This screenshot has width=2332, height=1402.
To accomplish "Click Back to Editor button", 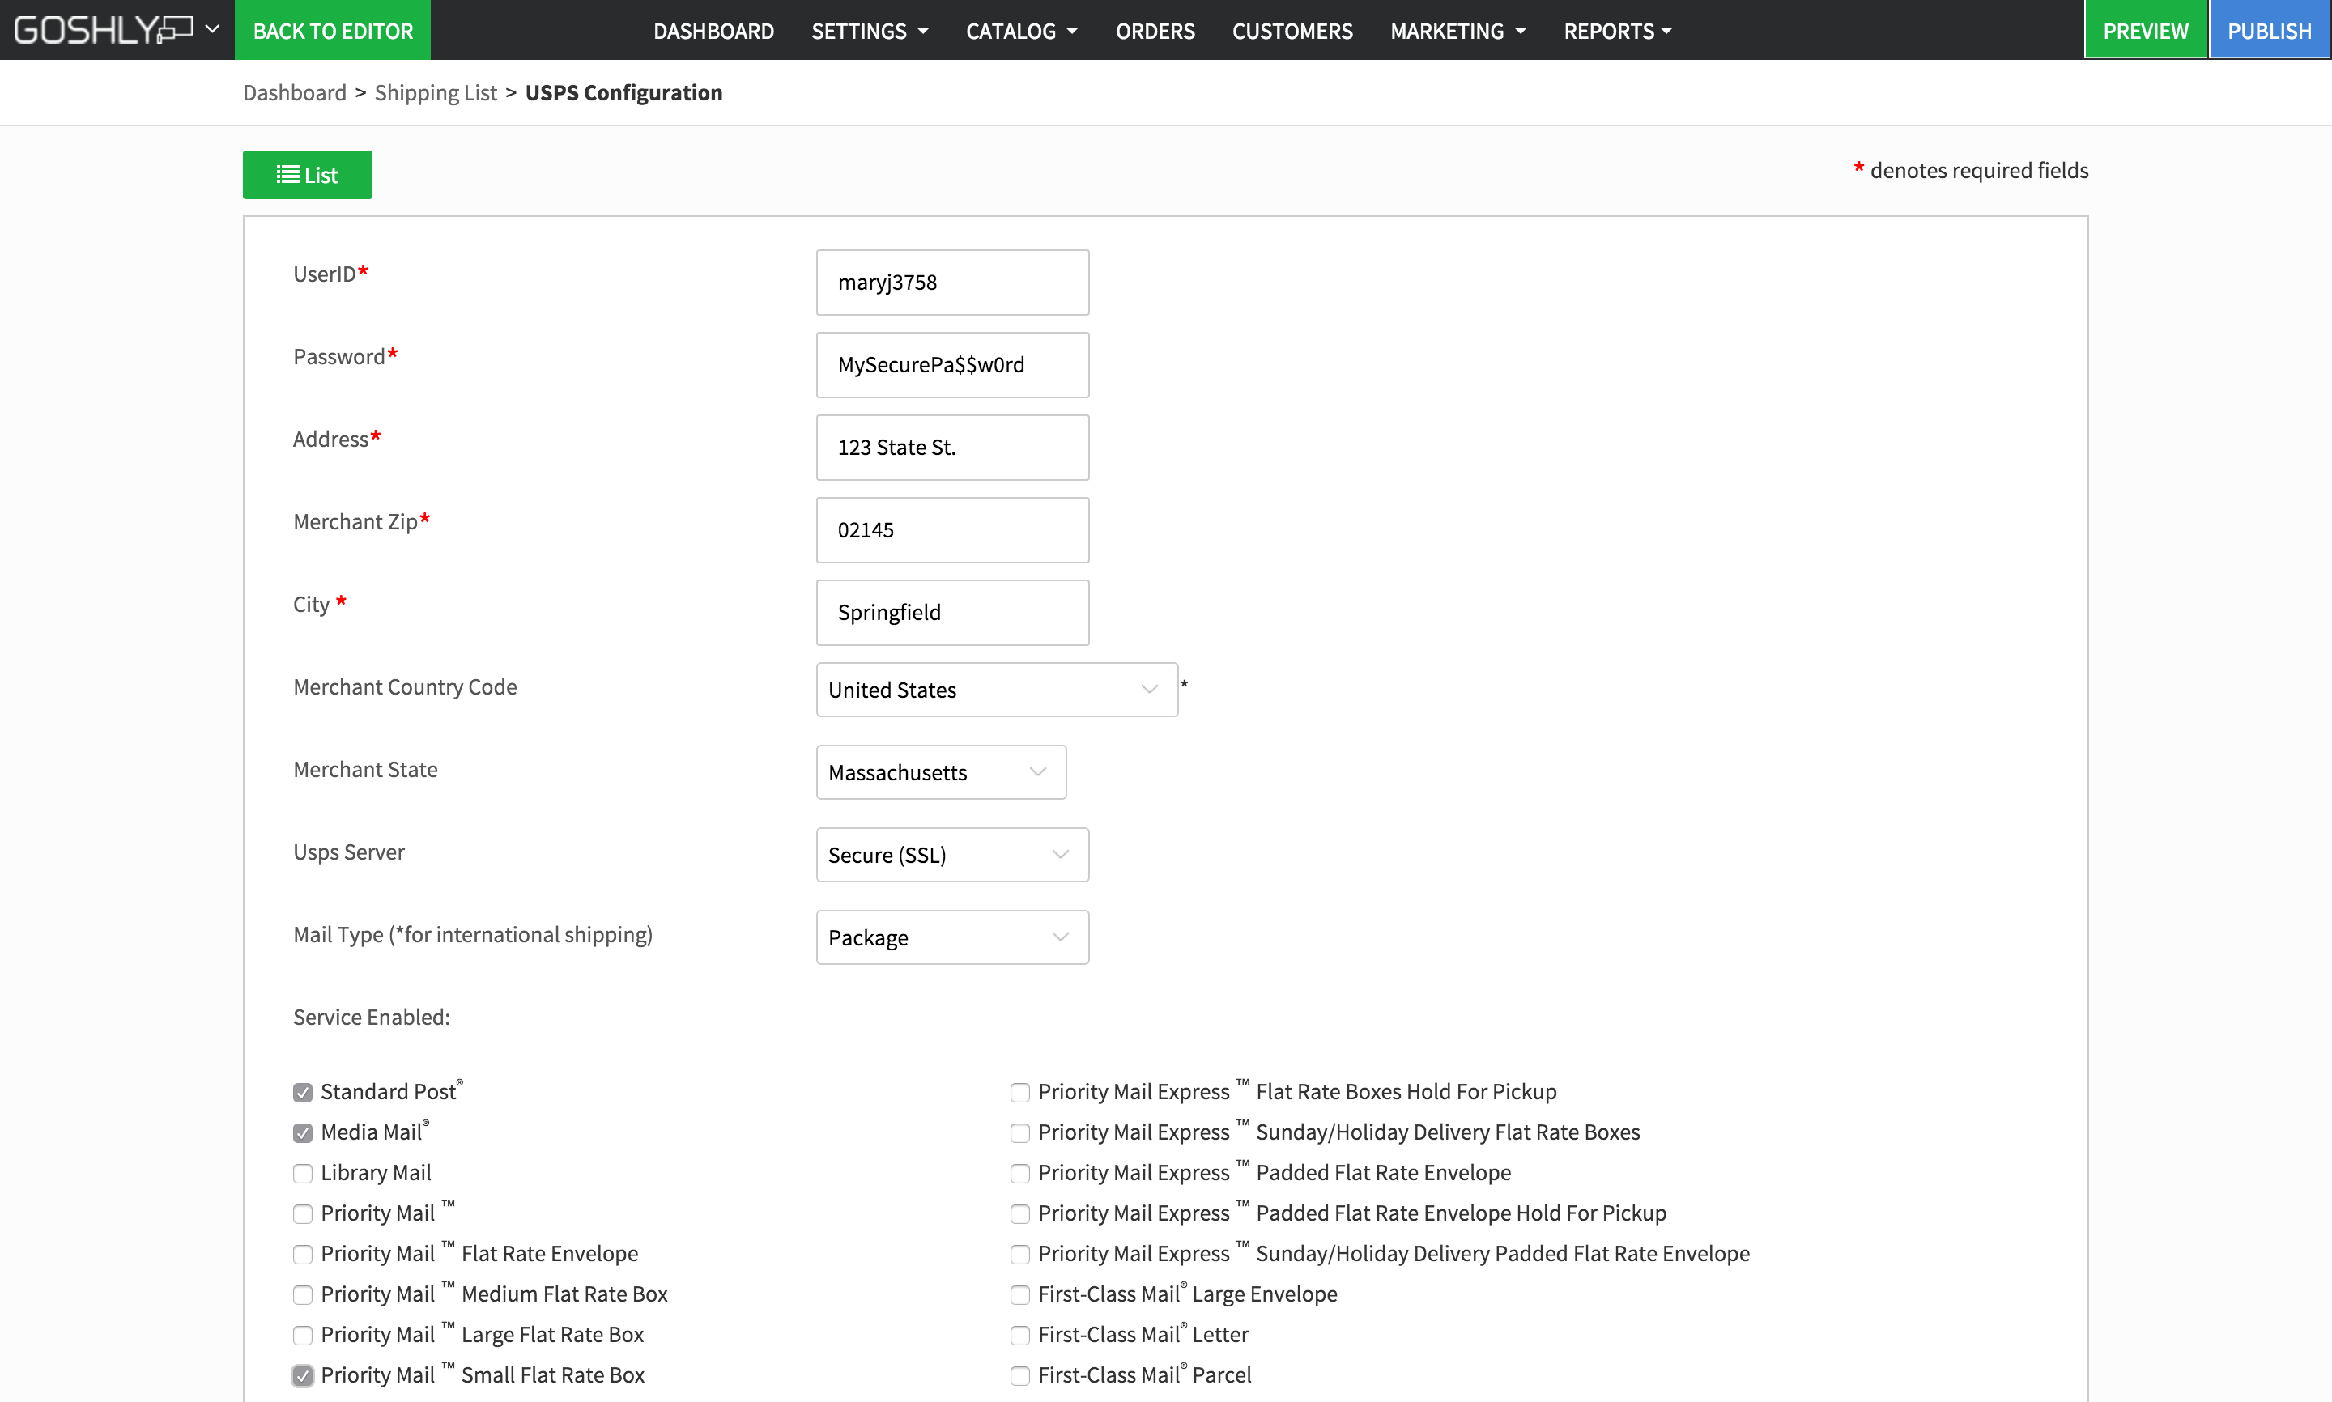I will [x=333, y=30].
